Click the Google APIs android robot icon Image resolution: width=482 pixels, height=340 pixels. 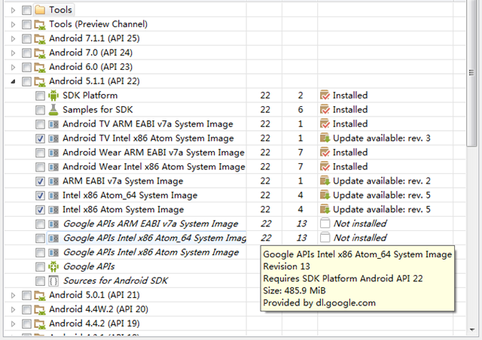[x=53, y=266]
